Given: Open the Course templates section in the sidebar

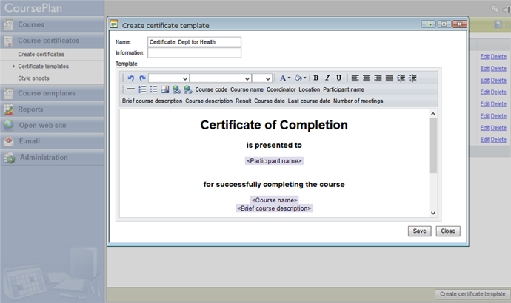Looking at the screenshot, I should coord(52,93).
